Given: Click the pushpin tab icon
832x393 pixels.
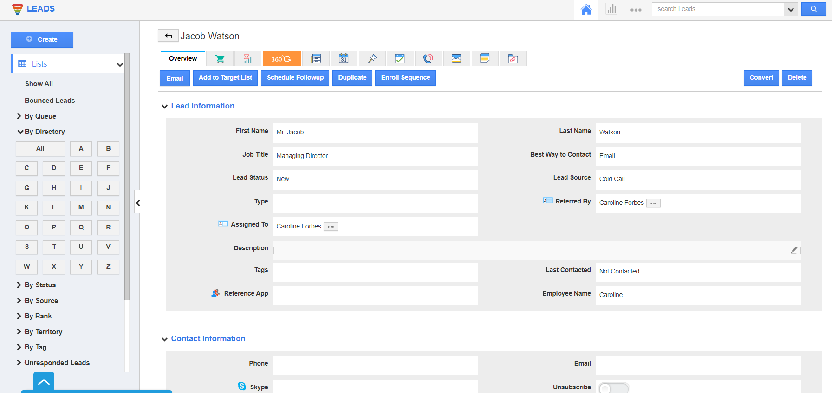Looking at the screenshot, I should tap(372, 59).
